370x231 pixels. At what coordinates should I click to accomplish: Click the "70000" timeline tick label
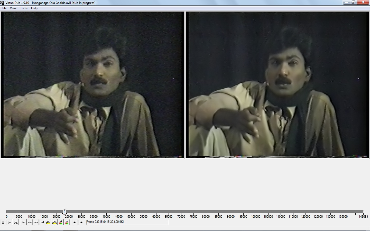click(181, 217)
